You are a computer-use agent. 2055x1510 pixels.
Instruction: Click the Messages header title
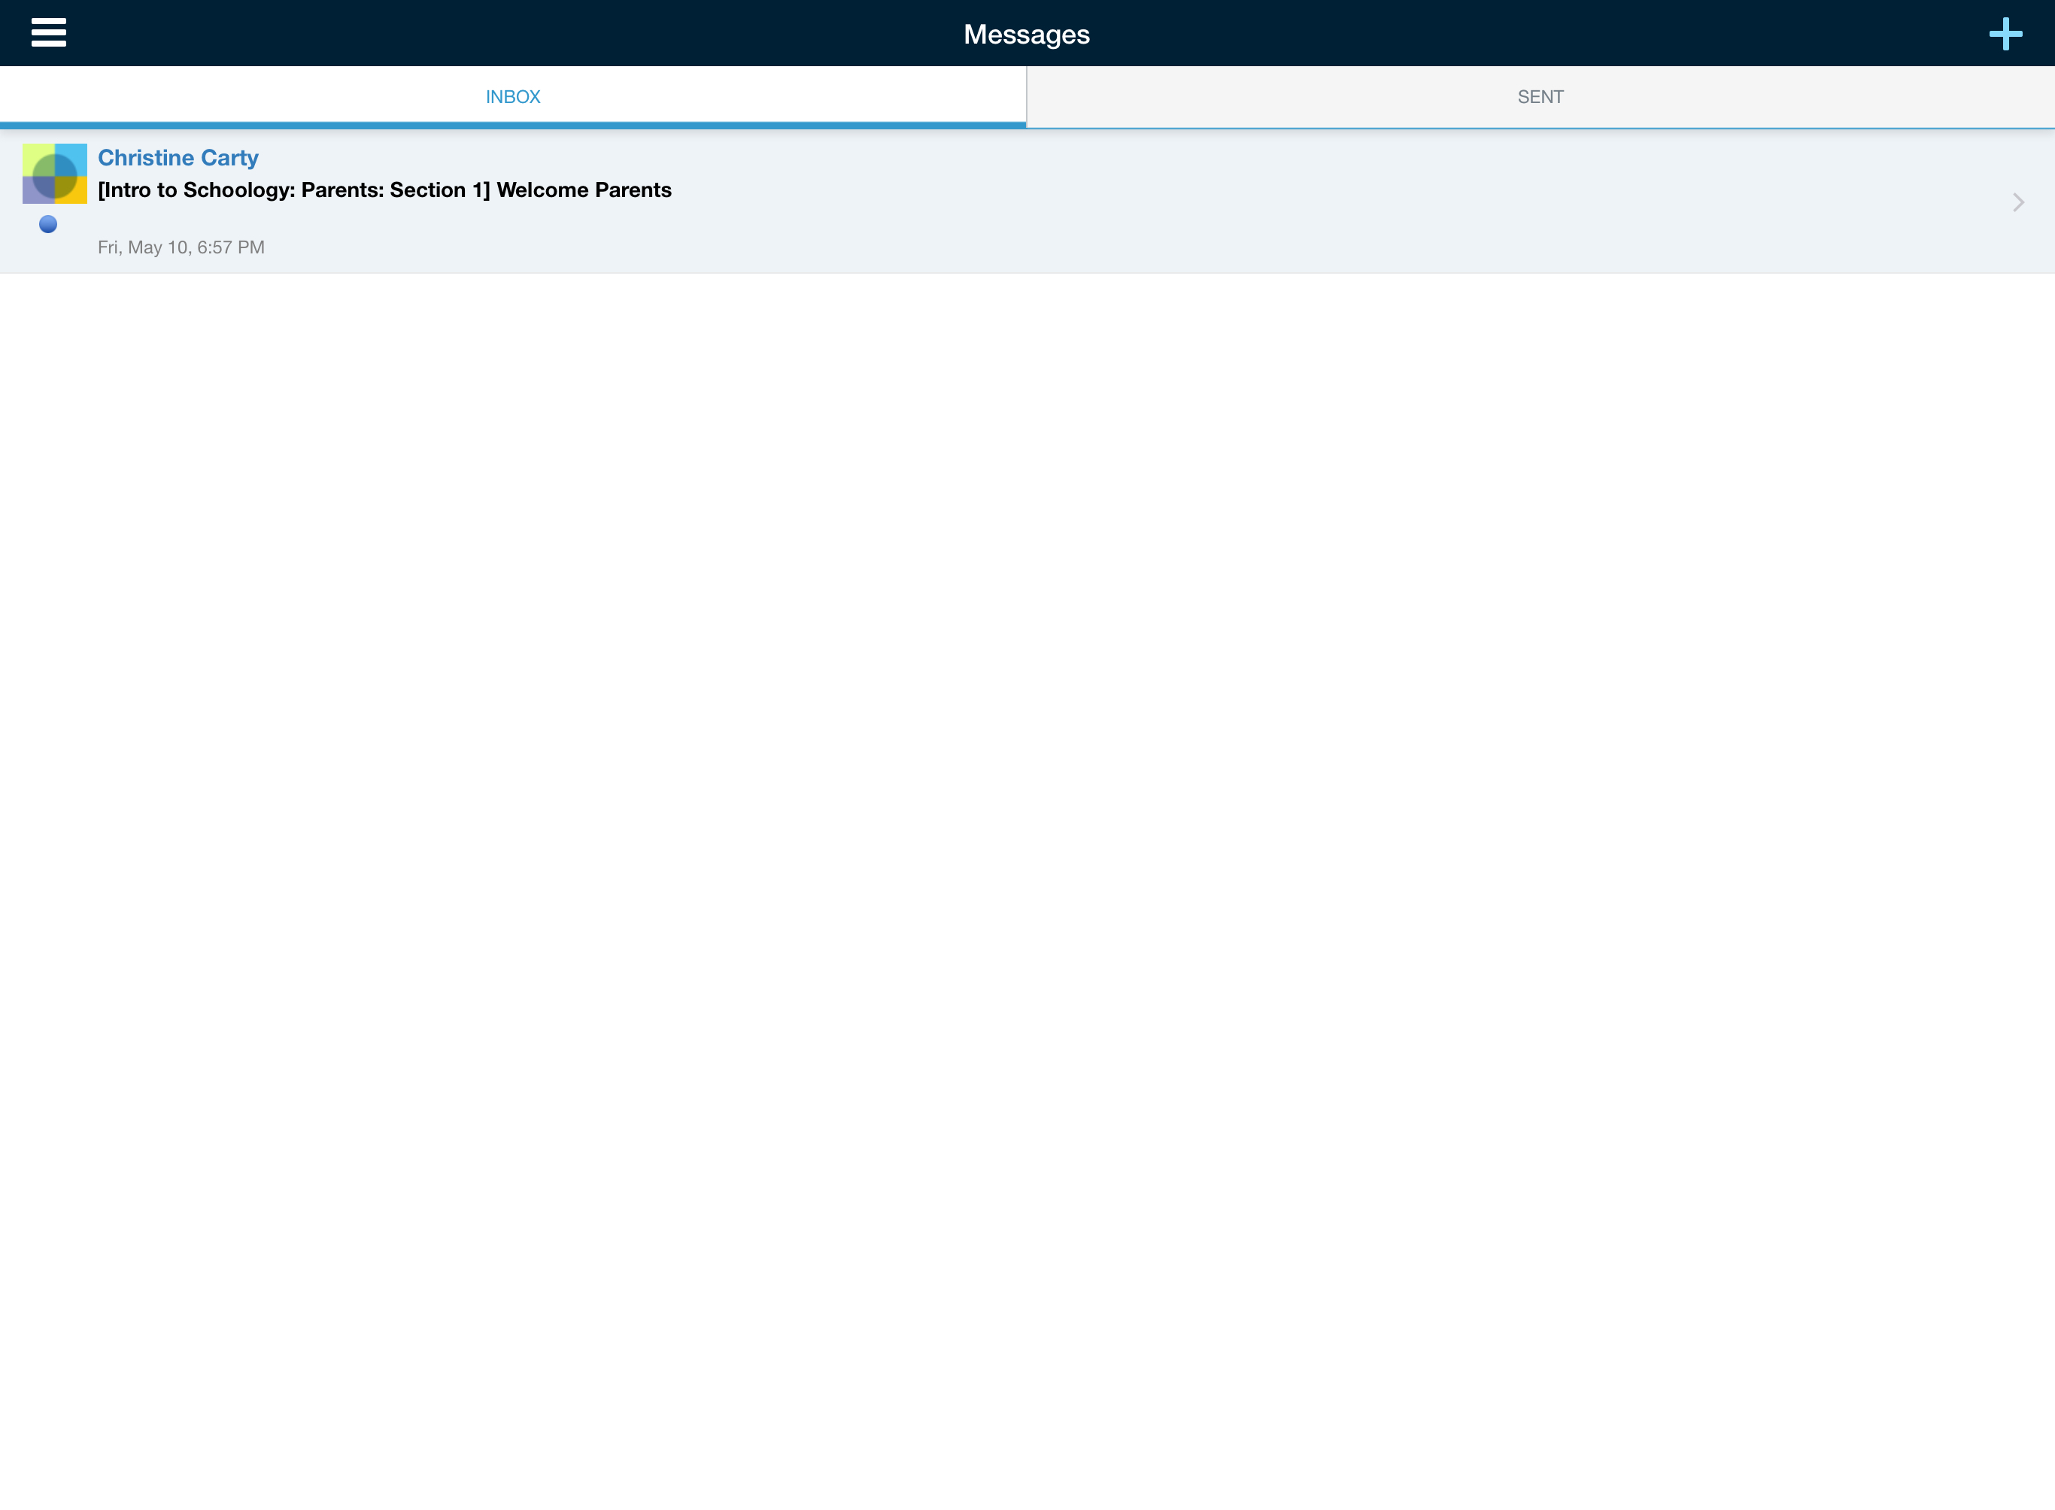coord(1027,35)
